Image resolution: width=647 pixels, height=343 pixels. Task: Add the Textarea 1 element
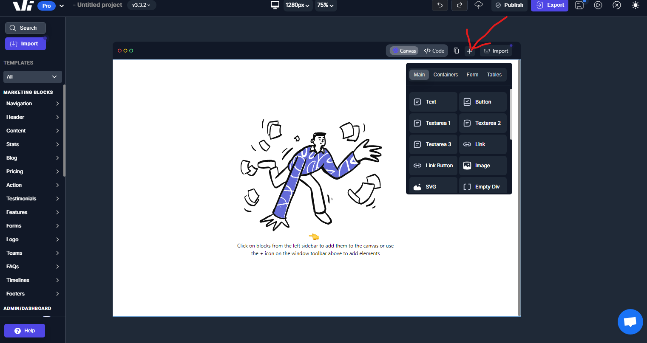434,123
